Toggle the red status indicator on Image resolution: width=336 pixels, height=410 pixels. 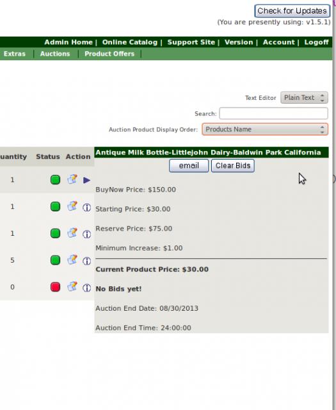point(55,287)
